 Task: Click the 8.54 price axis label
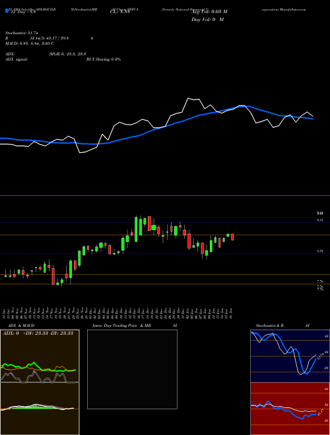coord(320,251)
